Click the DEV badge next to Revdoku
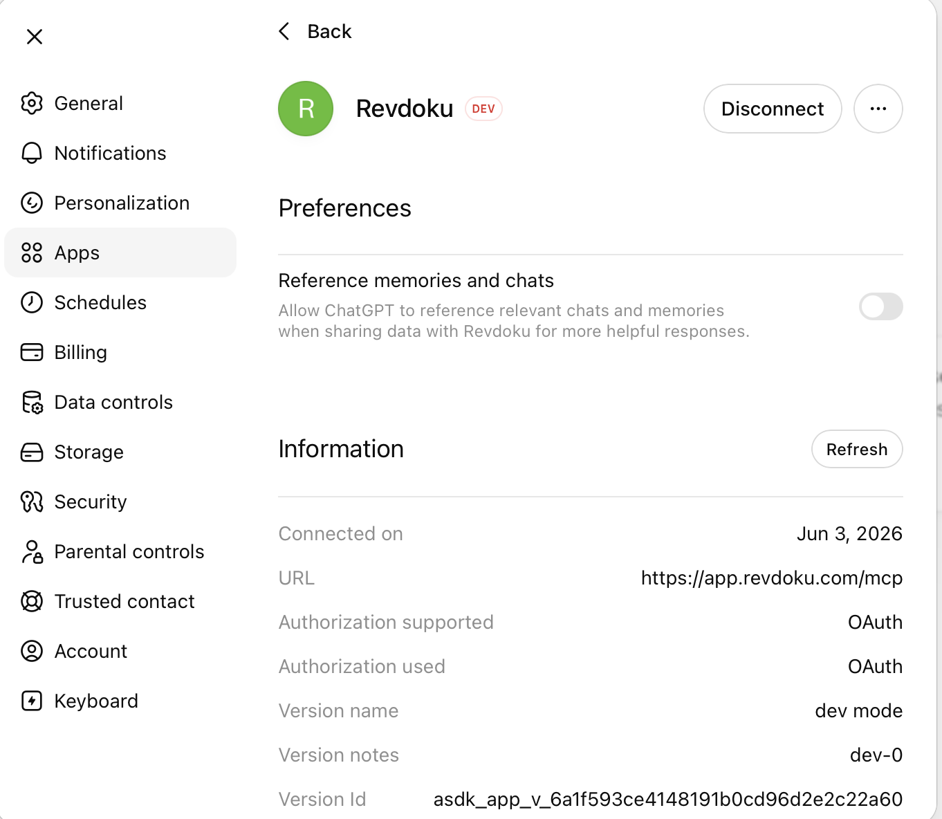 [x=483, y=109]
